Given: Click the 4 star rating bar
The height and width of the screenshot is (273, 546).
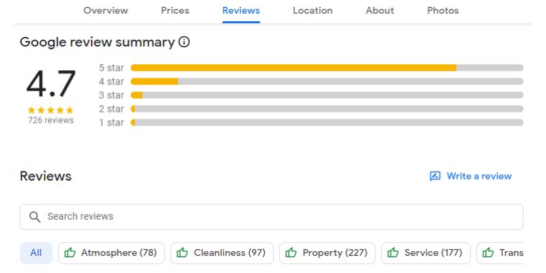Looking at the screenshot, I should pyautogui.click(x=327, y=81).
